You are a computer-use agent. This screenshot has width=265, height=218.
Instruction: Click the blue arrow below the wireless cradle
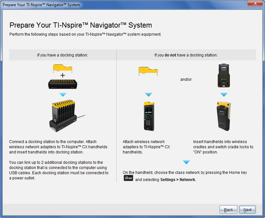click(224, 95)
